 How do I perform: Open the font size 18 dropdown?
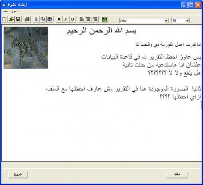(x=187, y=21)
